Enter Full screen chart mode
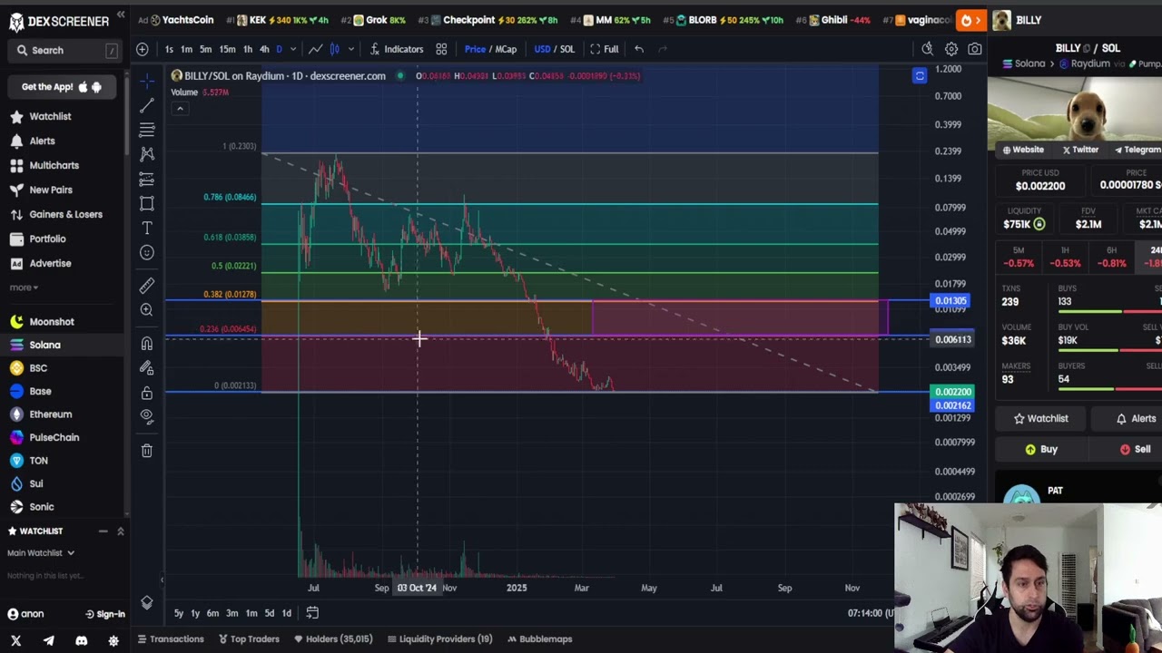The image size is (1162, 653). (x=605, y=49)
